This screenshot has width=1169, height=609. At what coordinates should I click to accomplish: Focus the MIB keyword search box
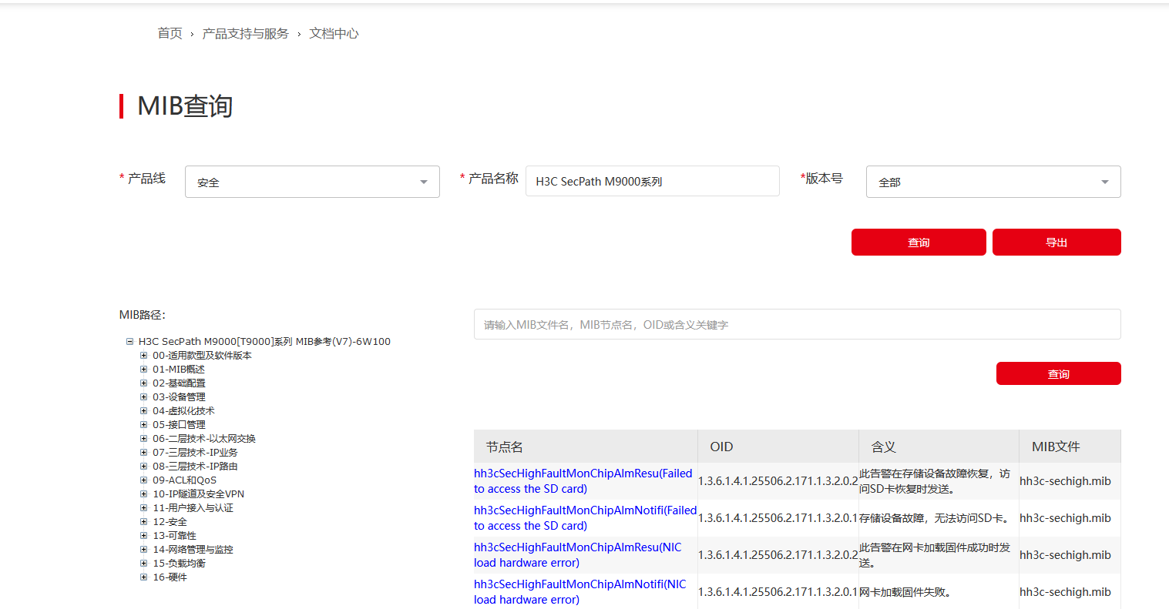click(797, 324)
